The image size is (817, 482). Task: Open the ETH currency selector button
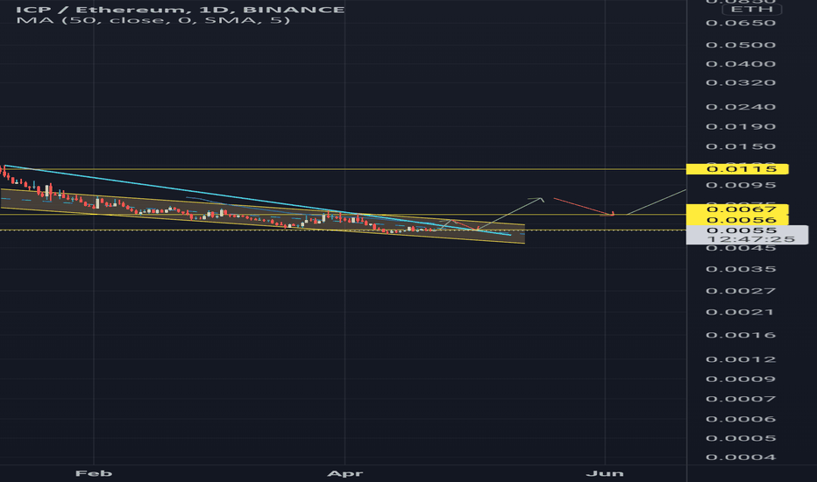tap(751, 10)
